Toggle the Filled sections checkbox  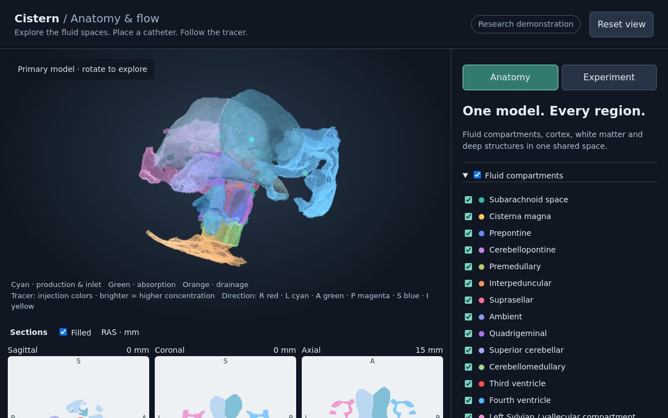click(63, 332)
